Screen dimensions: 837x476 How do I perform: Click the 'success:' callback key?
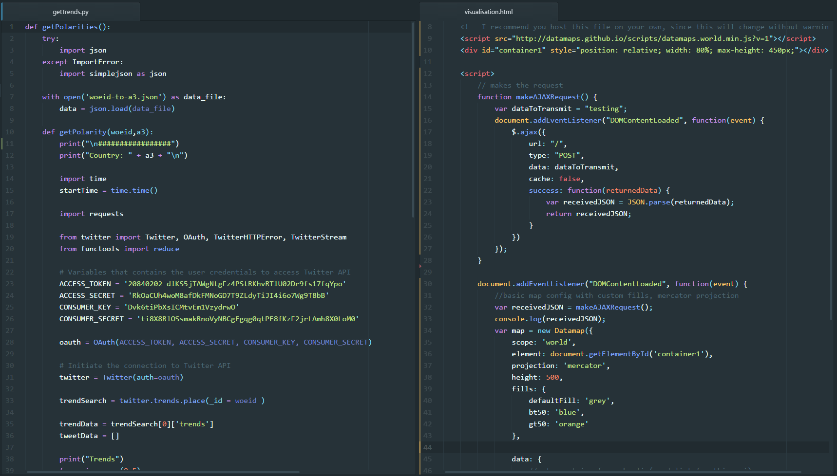coord(546,190)
